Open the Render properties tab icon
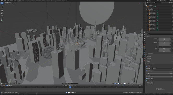 (144, 37)
